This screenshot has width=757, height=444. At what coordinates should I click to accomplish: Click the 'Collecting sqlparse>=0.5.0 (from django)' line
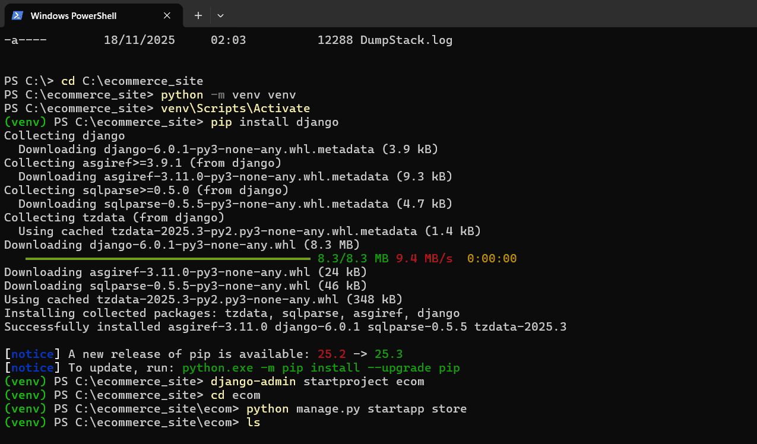pyautogui.click(x=147, y=191)
